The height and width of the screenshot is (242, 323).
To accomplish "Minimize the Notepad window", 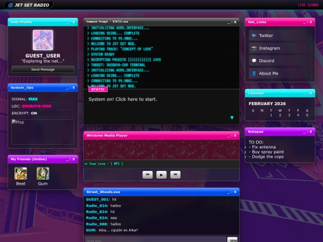I will coord(304,132).
